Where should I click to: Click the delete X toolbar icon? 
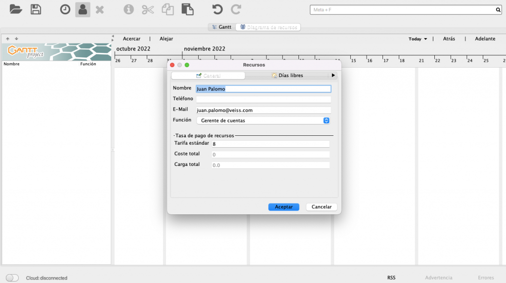pos(100,9)
